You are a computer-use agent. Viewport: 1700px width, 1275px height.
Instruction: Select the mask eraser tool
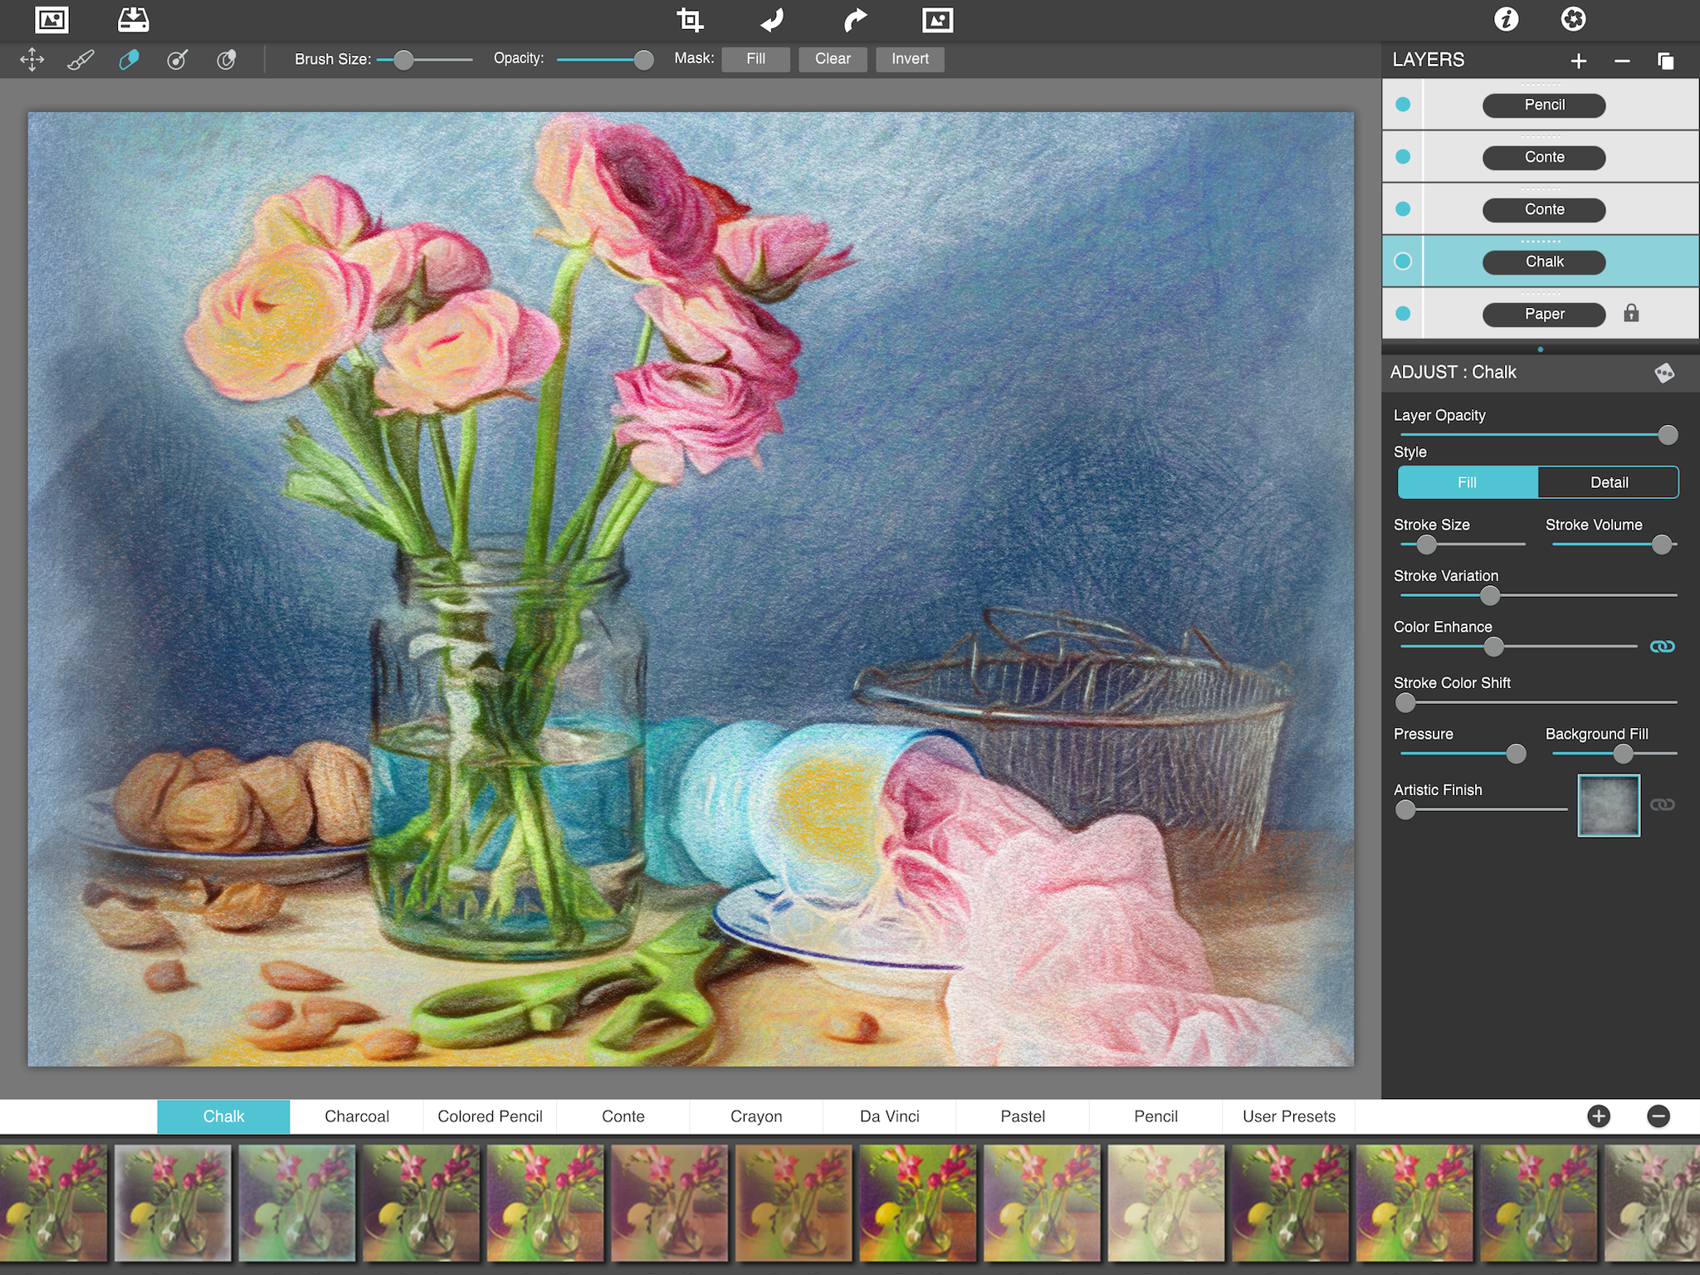(x=129, y=59)
